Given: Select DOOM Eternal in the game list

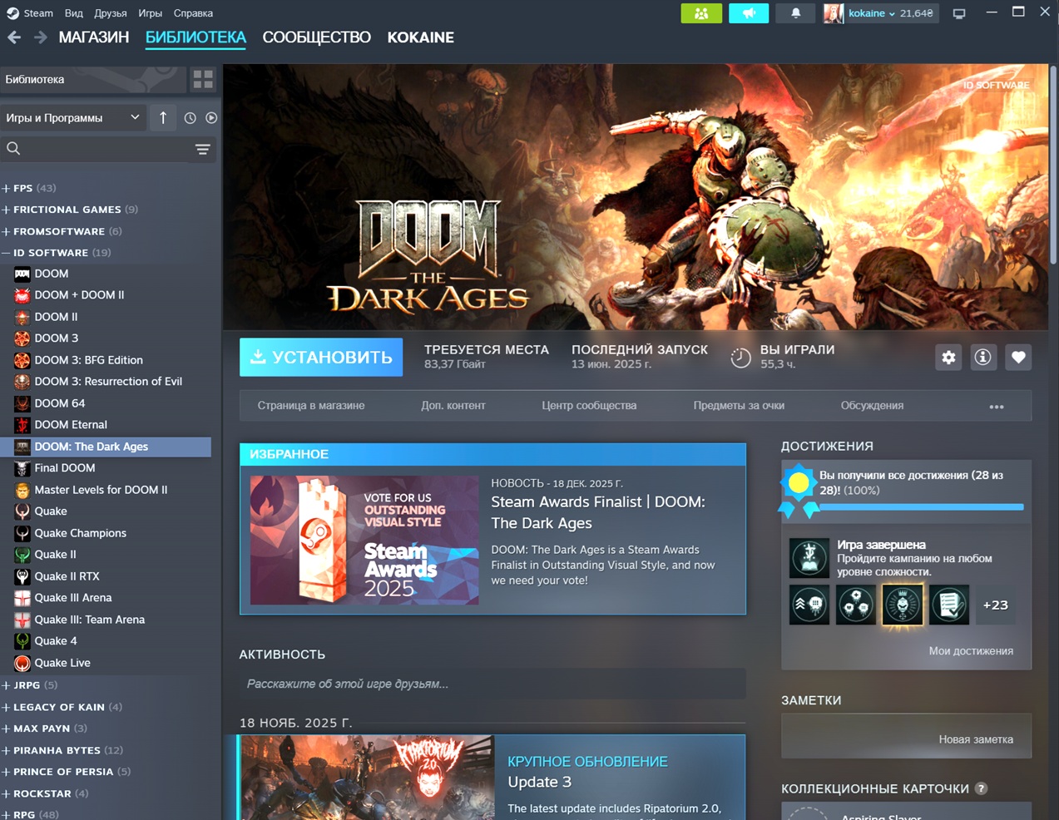Looking at the screenshot, I should (x=71, y=425).
